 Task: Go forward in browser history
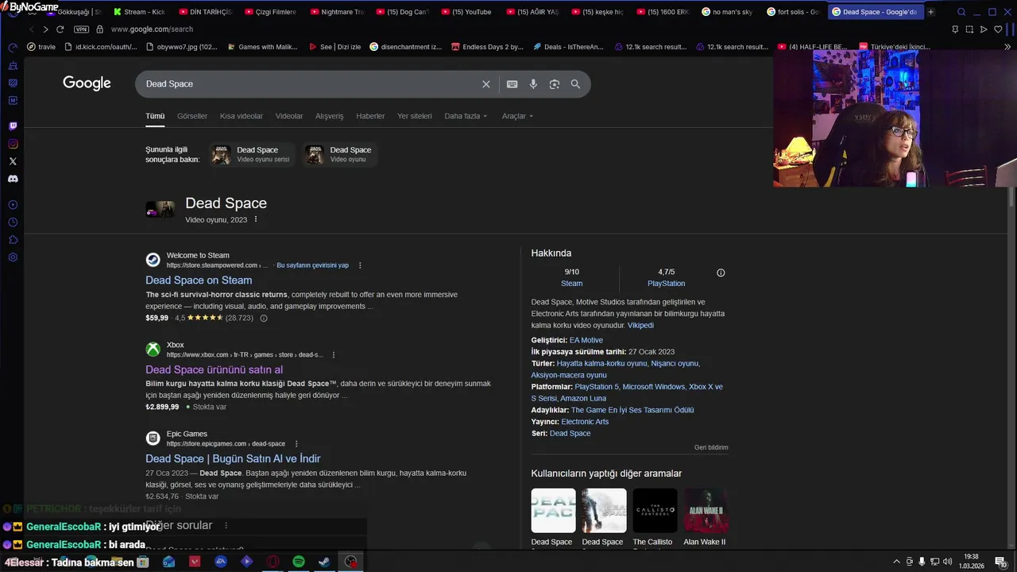(46, 29)
